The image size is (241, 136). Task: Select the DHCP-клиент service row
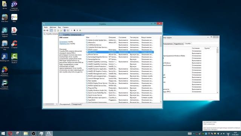tap(120, 49)
